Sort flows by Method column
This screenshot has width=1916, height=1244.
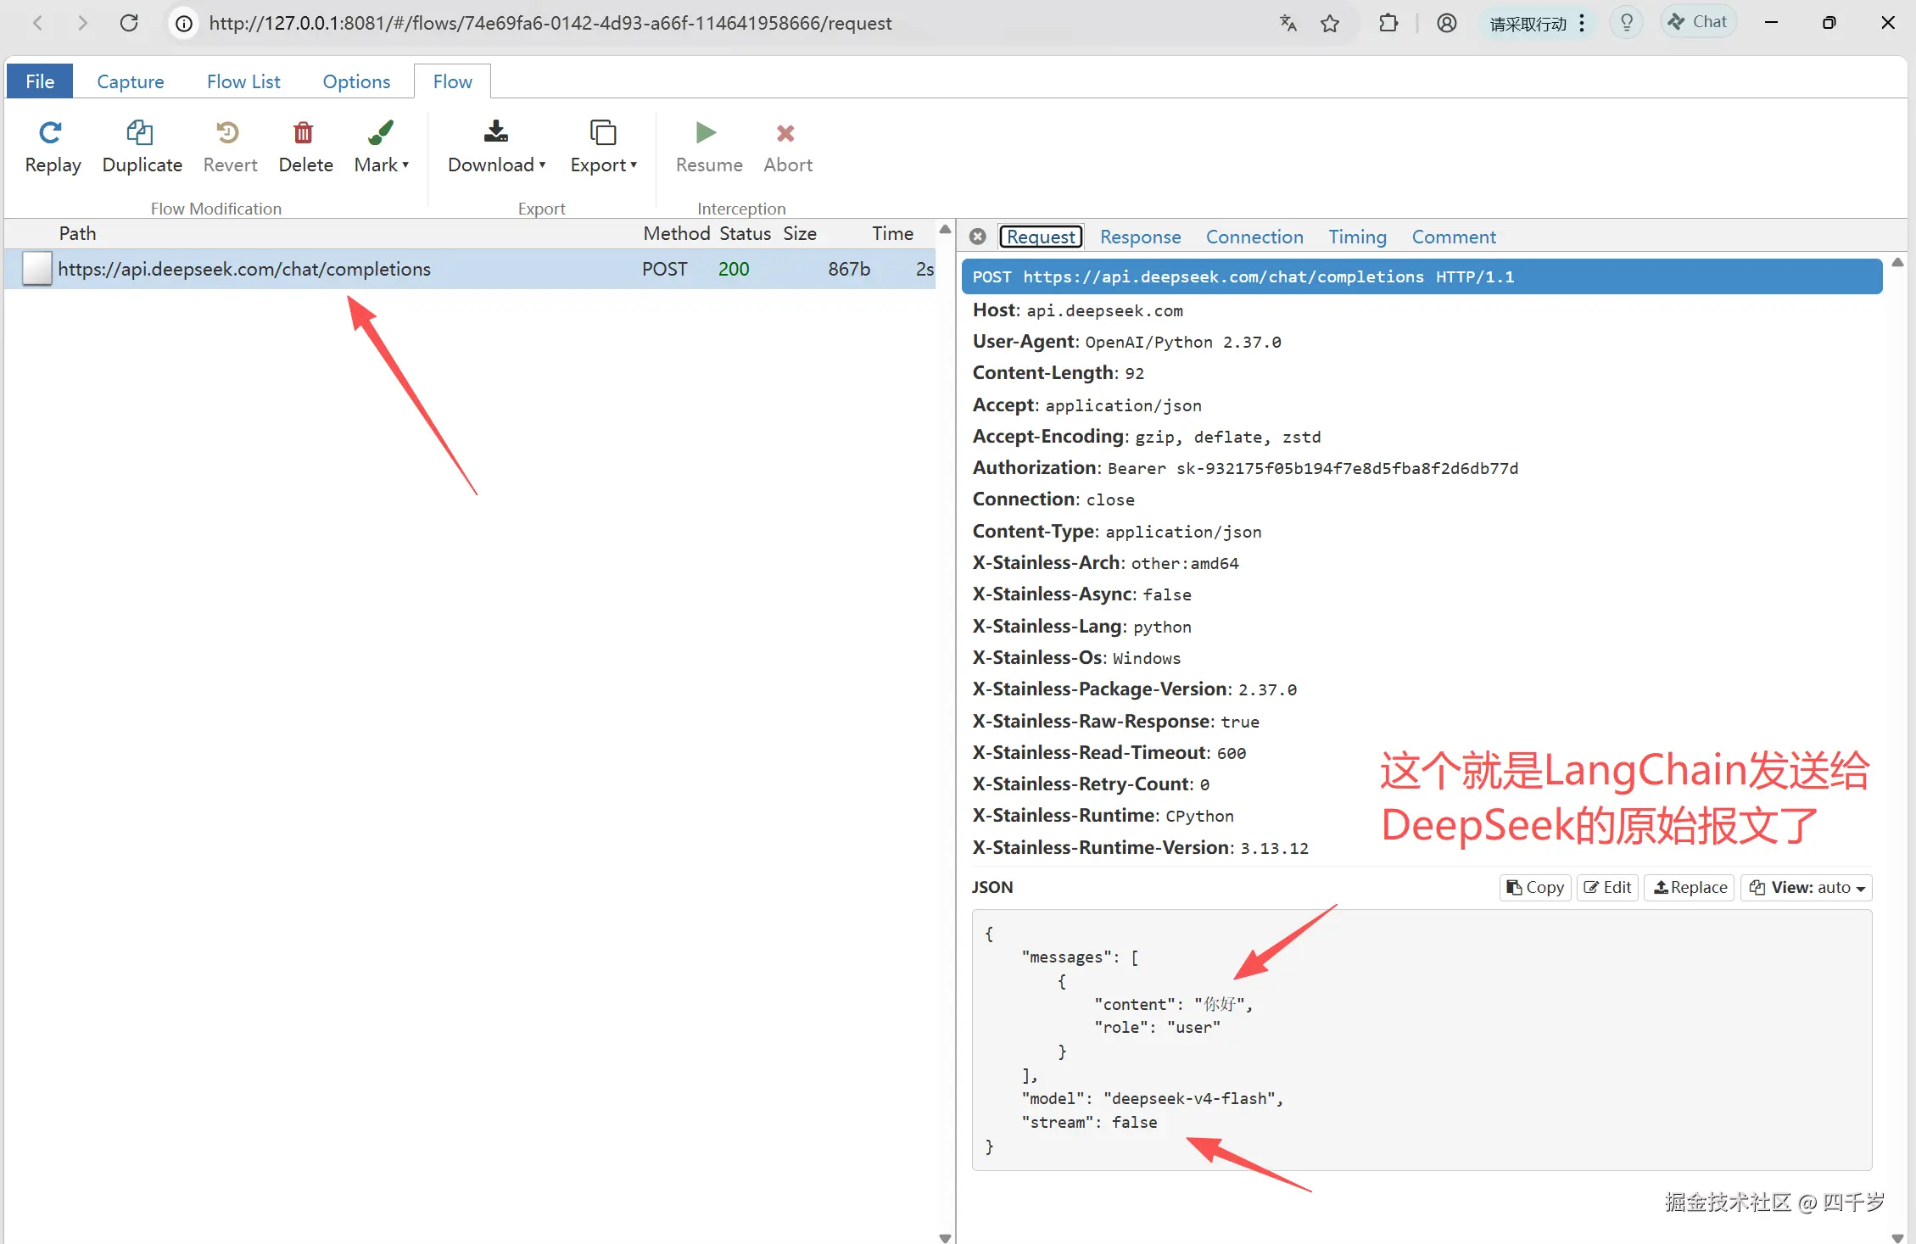coord(676,233)
